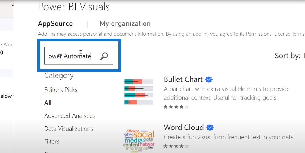Image resolution: width=305 pixels, height=153 pixels.
Task: Click the Bullet Chart description text
Action: click(x=227, y=93)
